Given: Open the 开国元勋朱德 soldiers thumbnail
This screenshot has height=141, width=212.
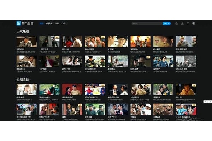Looking at the screenshot, I should (x=95, y=61).
